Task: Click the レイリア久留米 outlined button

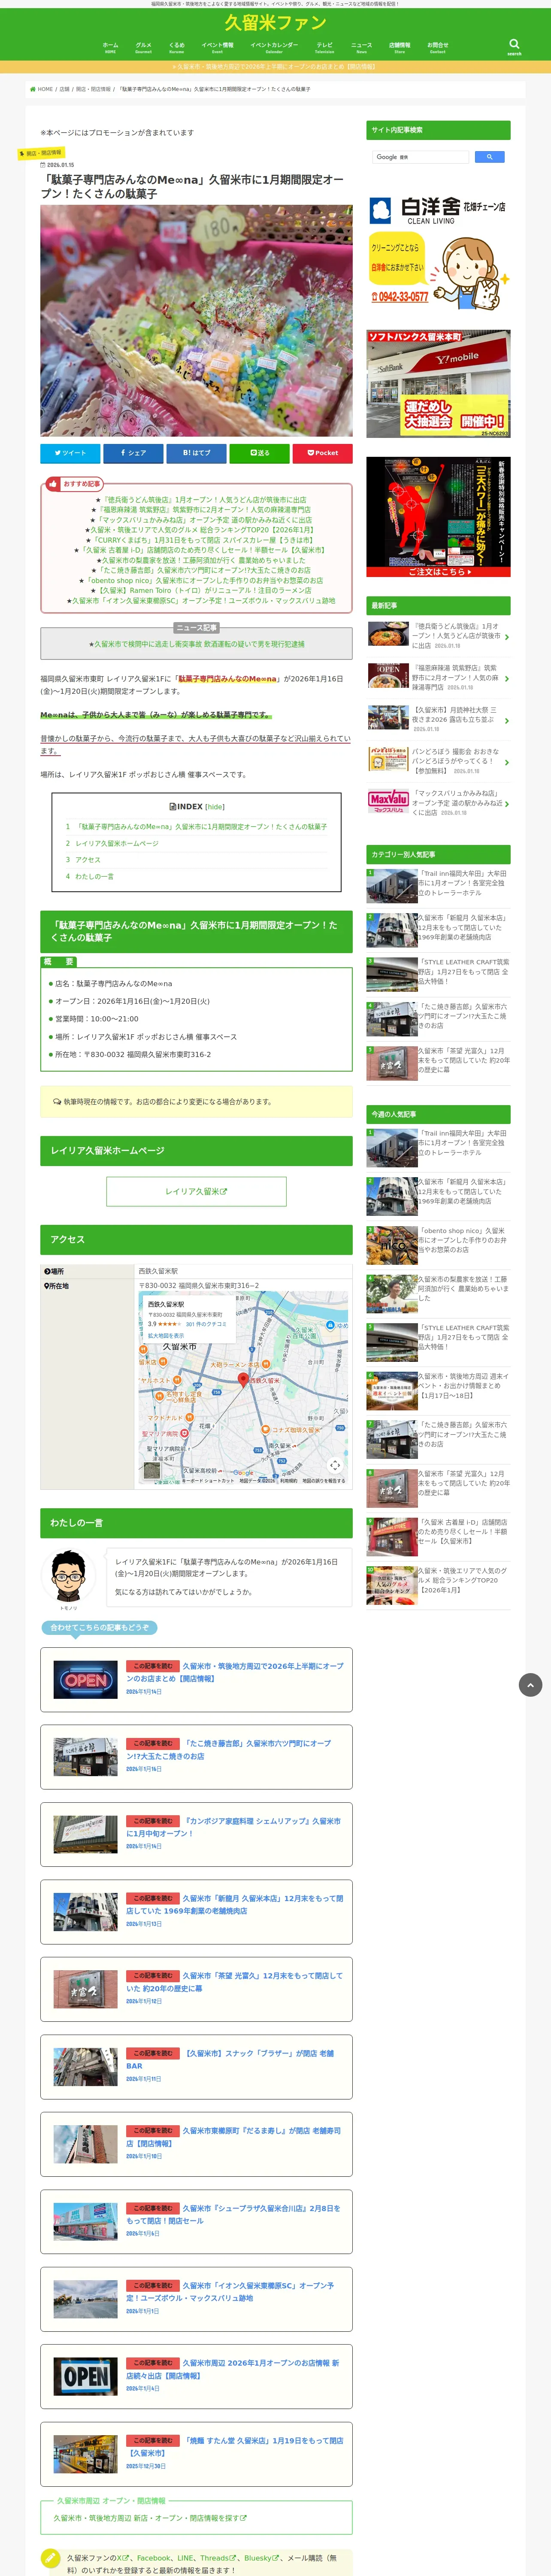Action: tap(196, 1191)
